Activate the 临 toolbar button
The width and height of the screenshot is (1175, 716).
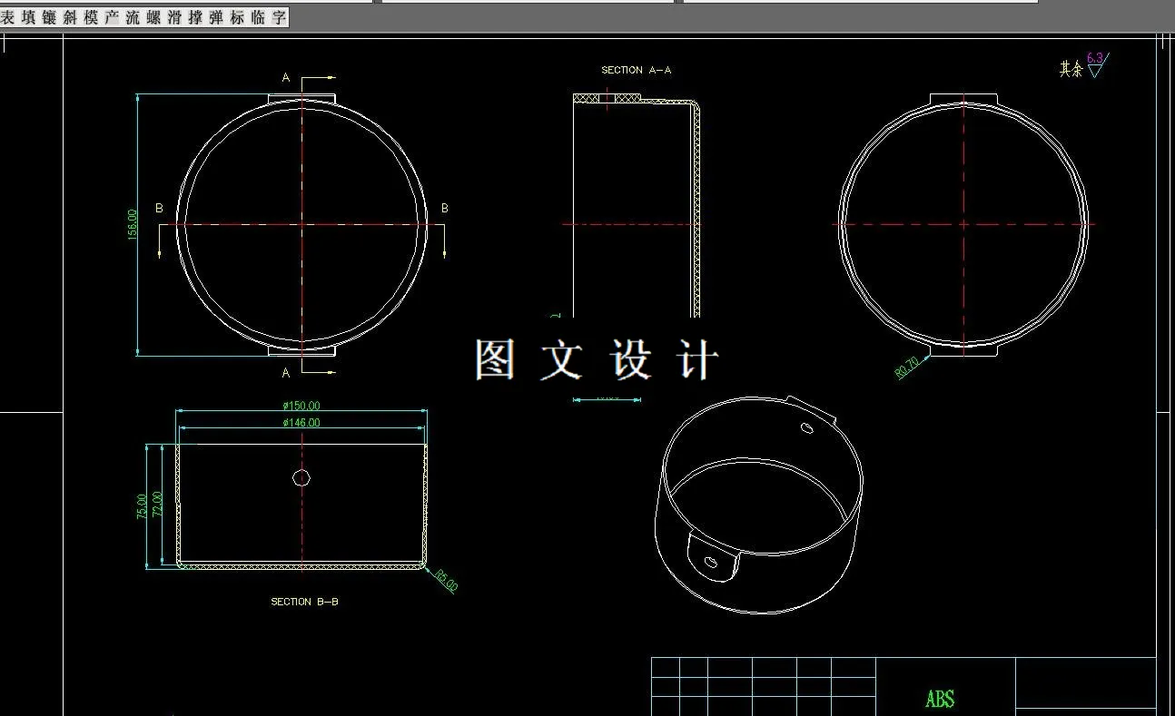[x=259, y=18]
